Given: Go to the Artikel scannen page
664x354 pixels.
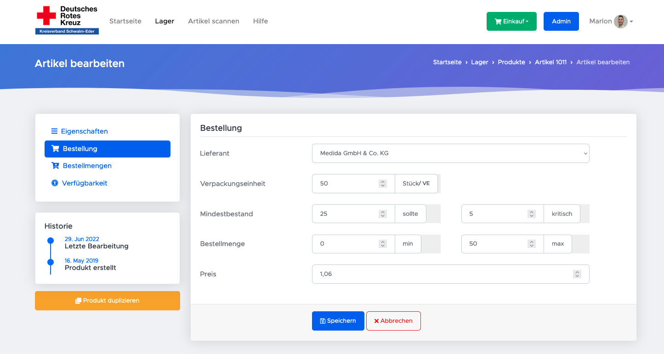Looking at the screenshot, I should (x=214, y=21).
